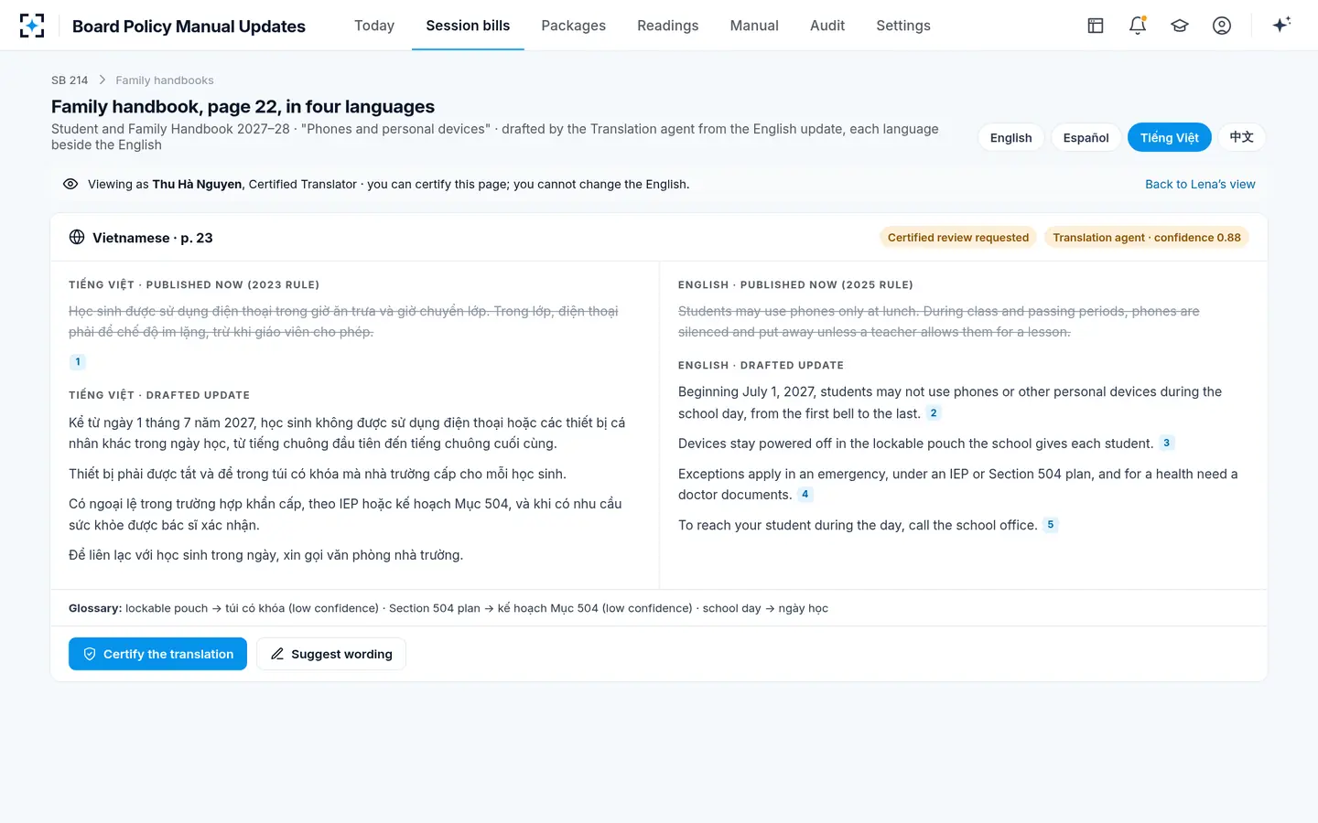This screenshot has width=1318, height=823.
Task: Click footnote marker 2 in English draft
Action: click(934, 413)
